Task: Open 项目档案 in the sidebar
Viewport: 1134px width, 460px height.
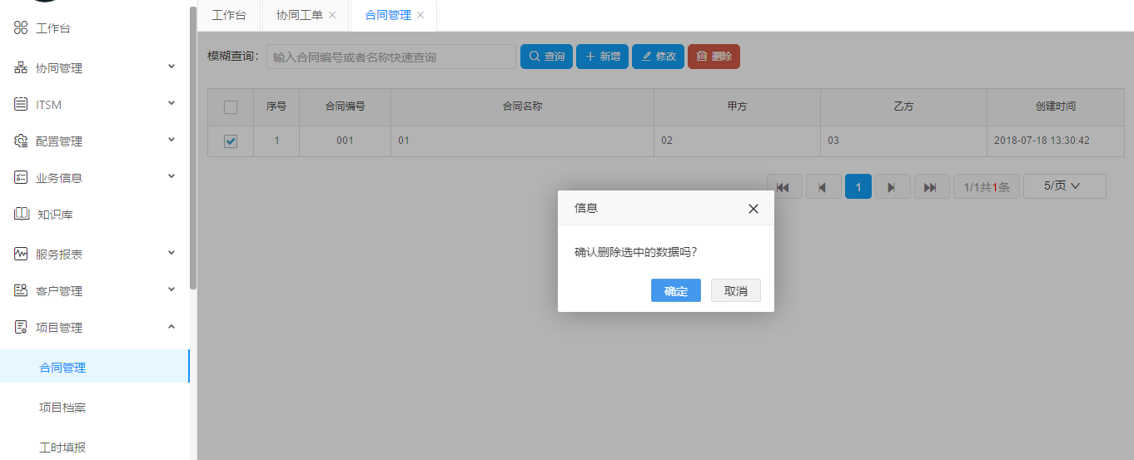Action: (x=62, y=408)
